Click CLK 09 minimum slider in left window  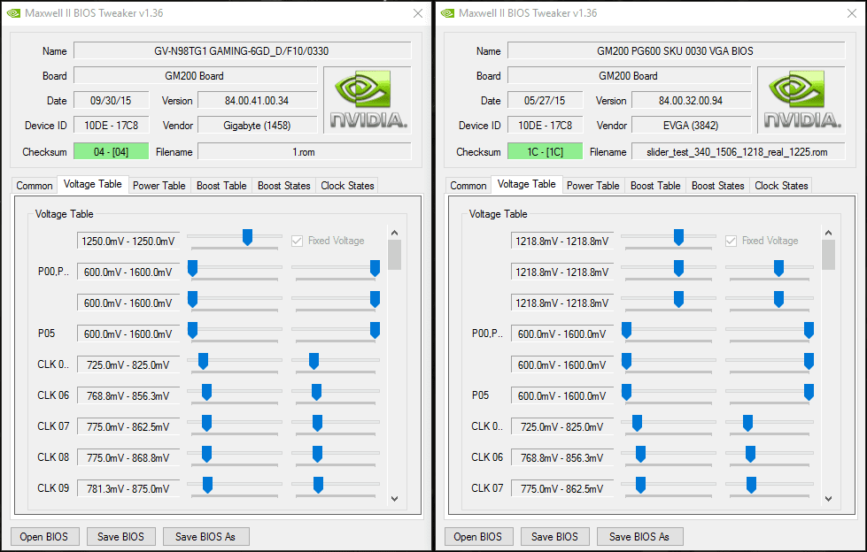pyautogui.click(x=207, y=485)
